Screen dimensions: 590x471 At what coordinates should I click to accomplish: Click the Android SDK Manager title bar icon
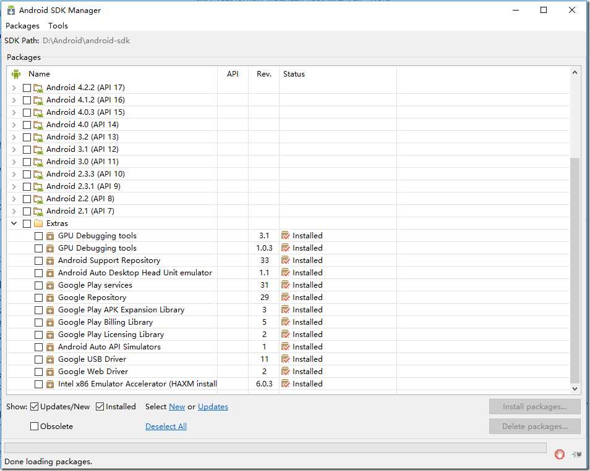[x=11, y=10]
